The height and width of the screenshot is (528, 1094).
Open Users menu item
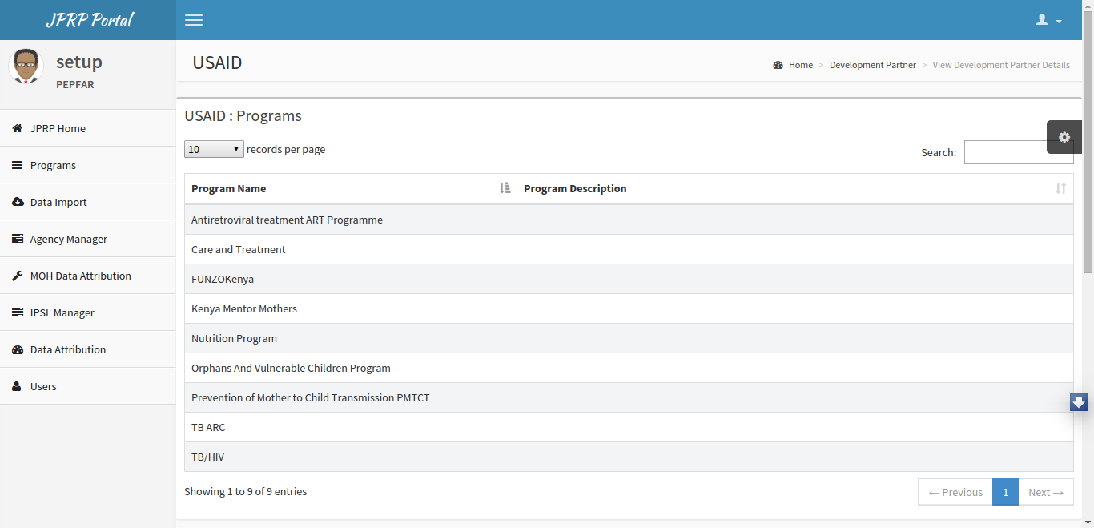click(x=88, y=386)
